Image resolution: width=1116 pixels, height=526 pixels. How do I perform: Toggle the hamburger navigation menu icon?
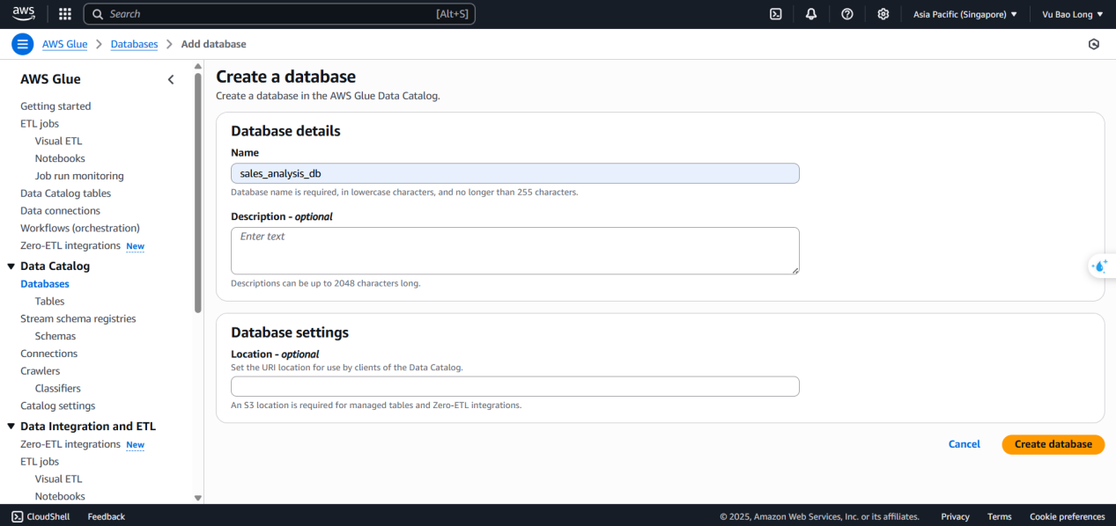click(x=23, y=44)
